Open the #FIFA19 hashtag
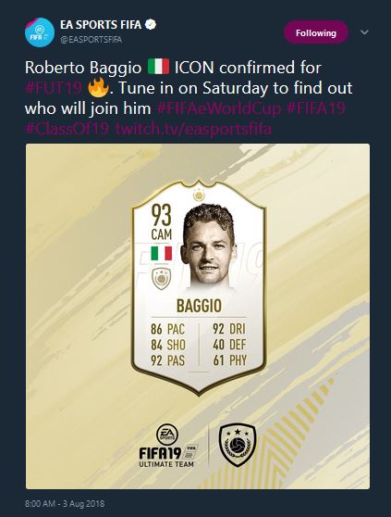This screenshot has width=391, height=517. 316,108
